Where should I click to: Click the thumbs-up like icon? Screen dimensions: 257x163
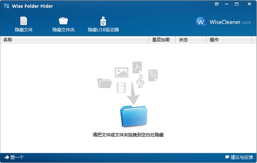pos(7,157)
